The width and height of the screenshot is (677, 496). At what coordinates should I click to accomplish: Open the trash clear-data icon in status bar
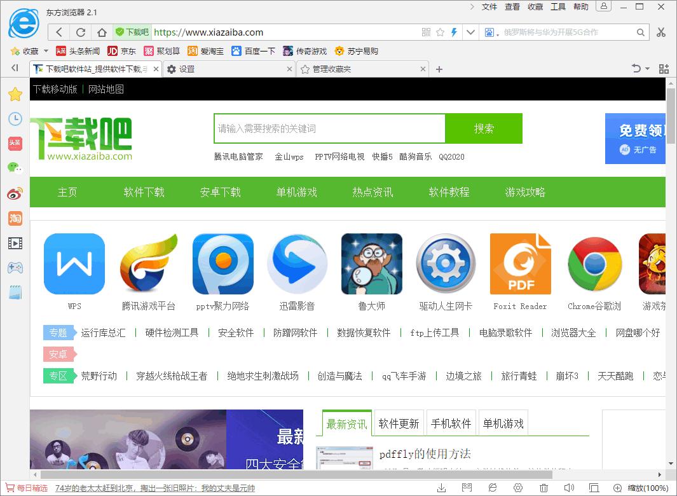pyautogui.click(x=544, y=488)
